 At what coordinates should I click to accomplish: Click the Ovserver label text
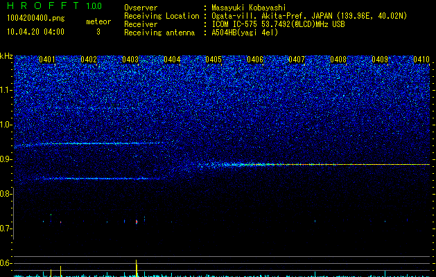[141, 8]
